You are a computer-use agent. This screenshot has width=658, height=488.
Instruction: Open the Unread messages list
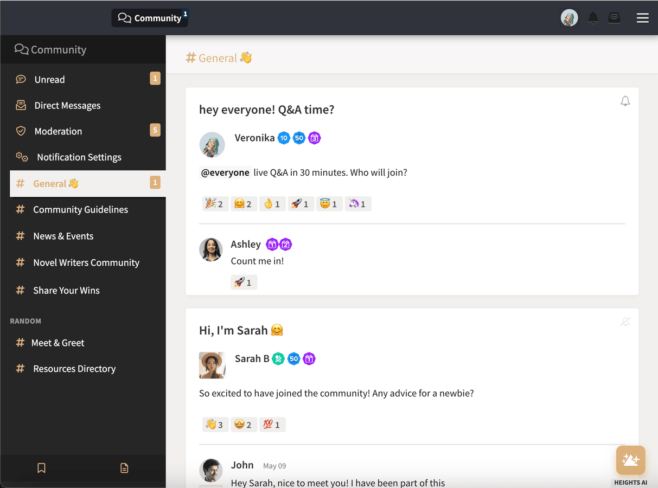(x=49, y=79)
